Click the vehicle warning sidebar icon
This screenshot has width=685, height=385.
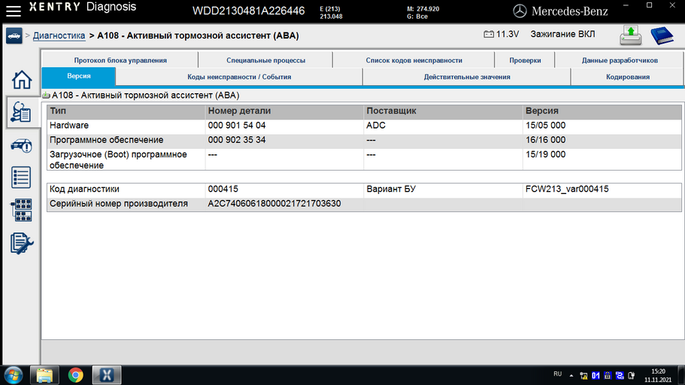pyautogui.click(x=21, y=145)
